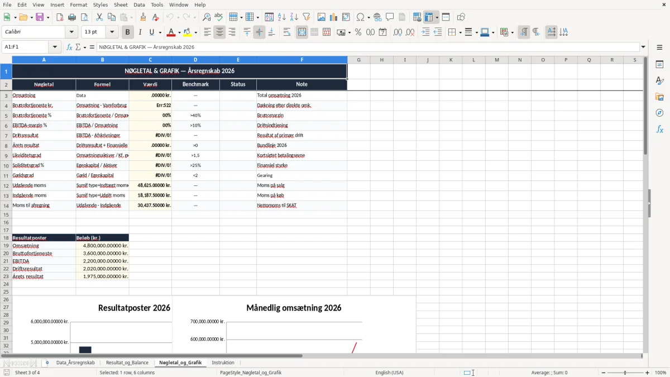The height and width of the screenshot is (377, 670).
Task: Format as Percent icon
Action: pyautogui.click(x=358, y=32)
